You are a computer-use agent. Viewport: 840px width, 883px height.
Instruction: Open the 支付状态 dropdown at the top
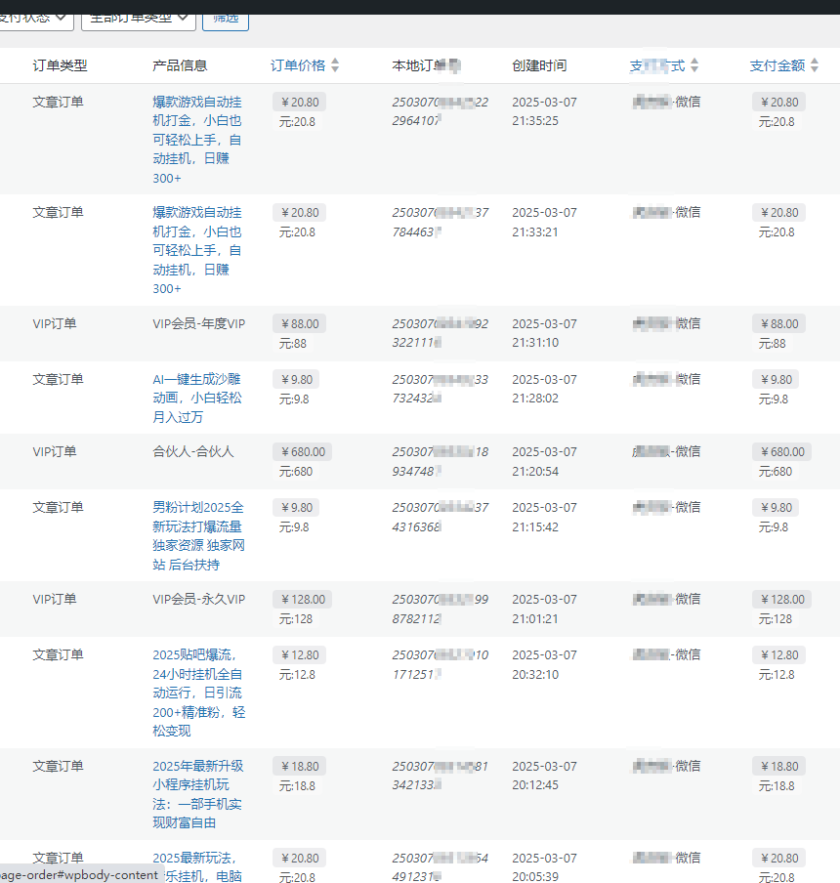point(34,20)
